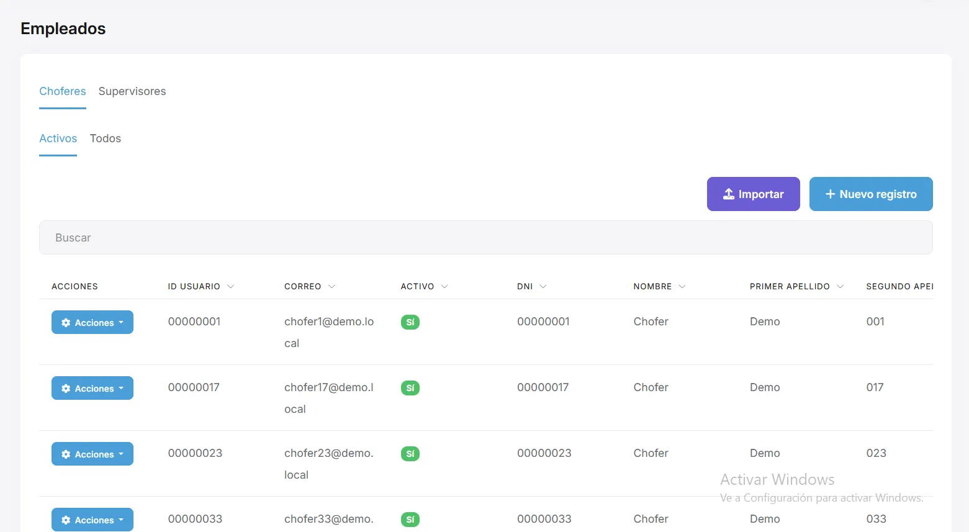Screen dimensions: 969x532
Task: Expand the CORREO column sort chevron
Action: tap(331, 286)
